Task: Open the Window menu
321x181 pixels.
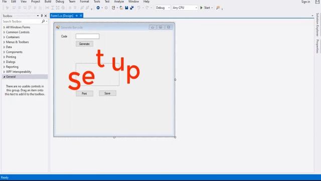Action: tap(133, 2)
